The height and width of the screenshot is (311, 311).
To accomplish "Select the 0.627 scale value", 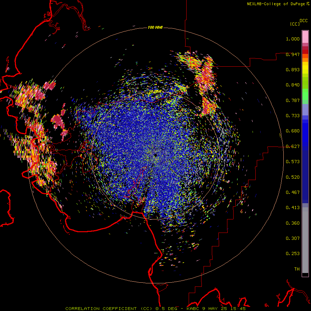I will 293,147.
